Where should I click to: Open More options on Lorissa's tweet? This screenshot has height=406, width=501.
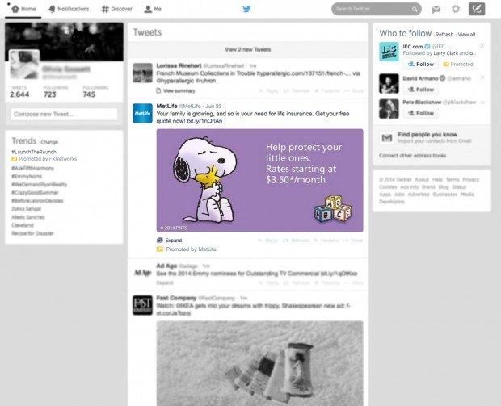[353, 90]
